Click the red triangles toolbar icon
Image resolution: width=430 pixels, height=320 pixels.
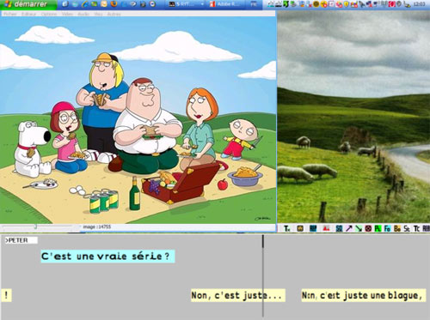click(x=326, y=228)
